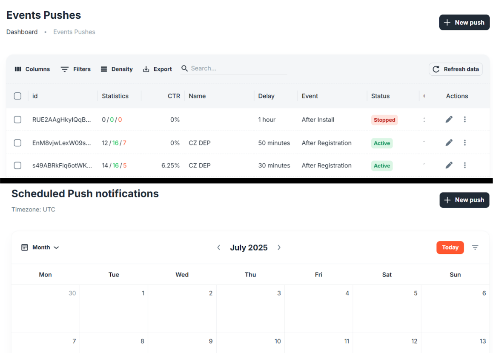Go to previous month in calendar
493x353 pixels.
click(x=219, y=248)
